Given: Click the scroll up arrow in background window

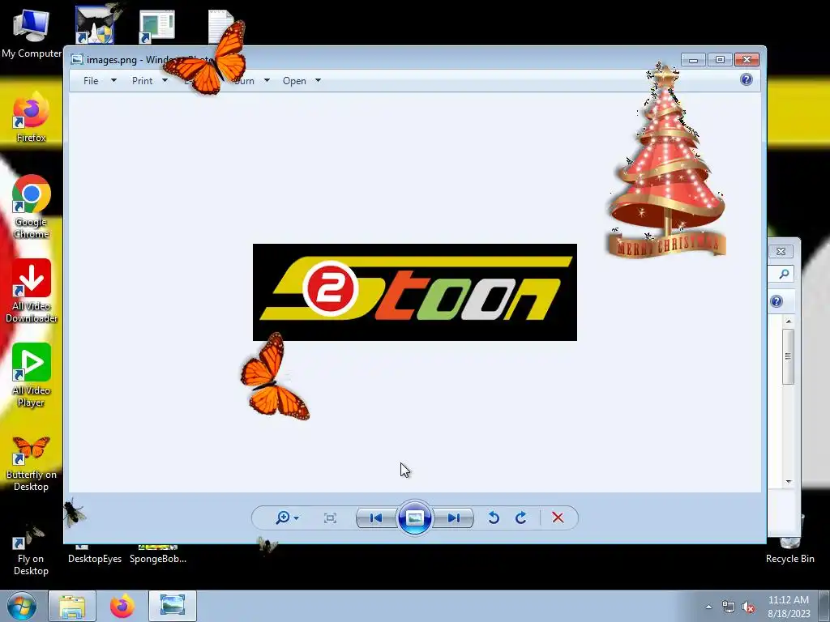Looking at the screenshot, I should coord(789,322).
